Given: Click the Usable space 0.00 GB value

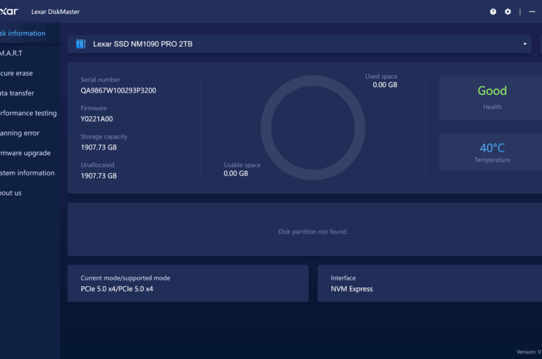Looking at the screenshot, I should (x=236, y=173).
